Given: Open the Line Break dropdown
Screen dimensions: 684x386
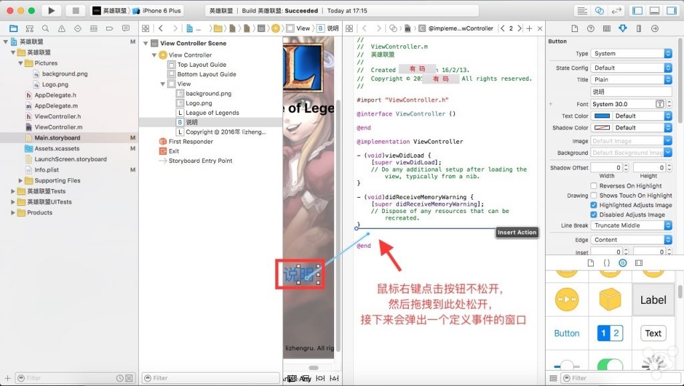Looking at the screenshot, I should pos(631,226).
